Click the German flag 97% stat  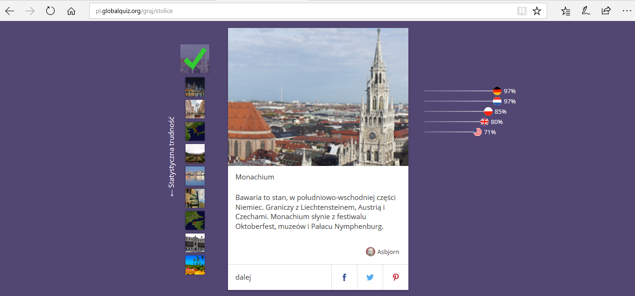(x=497, y=91)
